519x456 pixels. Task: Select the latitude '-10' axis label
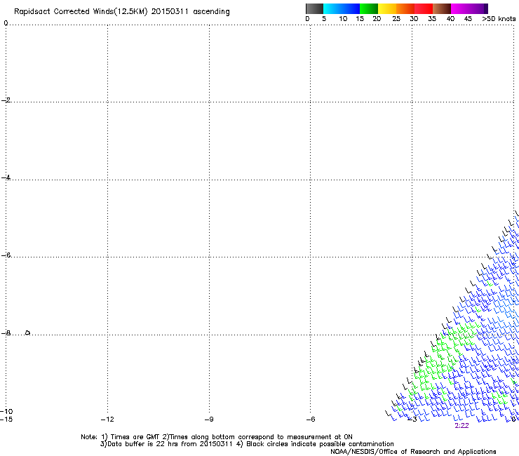(6, 411)
